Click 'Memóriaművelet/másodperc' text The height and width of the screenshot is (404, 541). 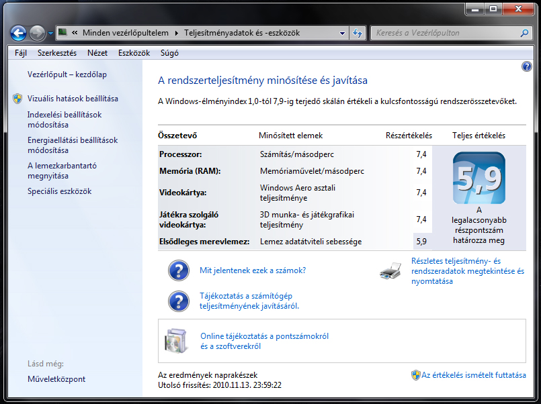coord(312,171)
